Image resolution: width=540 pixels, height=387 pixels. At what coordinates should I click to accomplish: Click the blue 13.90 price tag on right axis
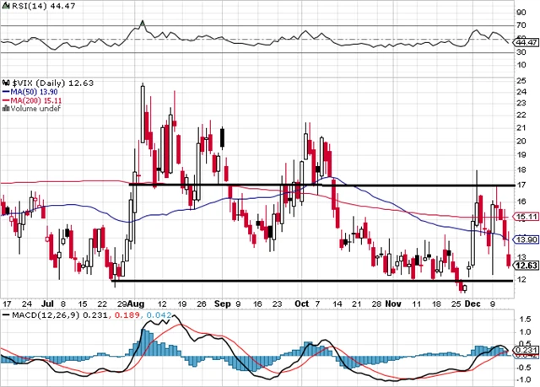click(524, 239)
